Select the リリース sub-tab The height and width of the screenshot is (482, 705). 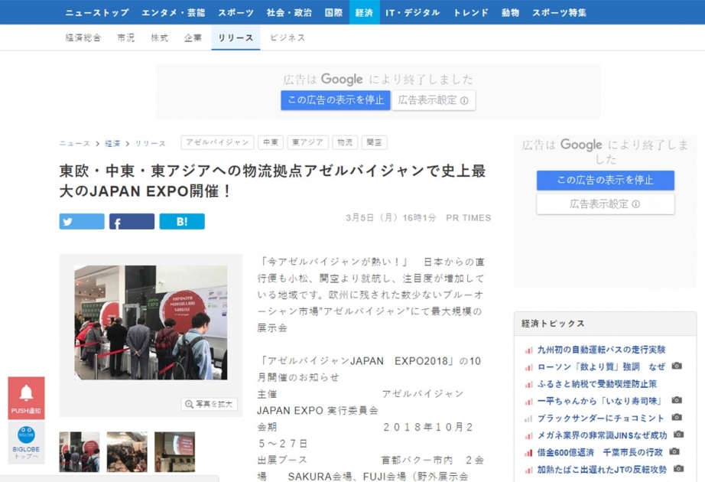pos(236,37)
